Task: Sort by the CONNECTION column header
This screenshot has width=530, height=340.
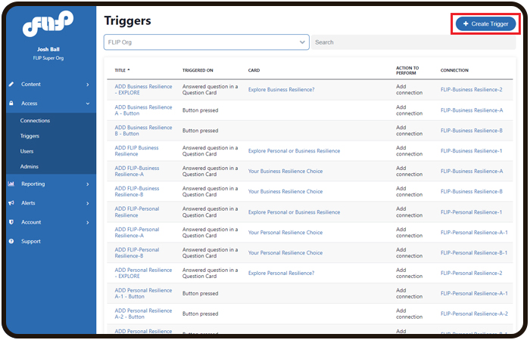Action: pyautogui.click(x=454, y=70)
